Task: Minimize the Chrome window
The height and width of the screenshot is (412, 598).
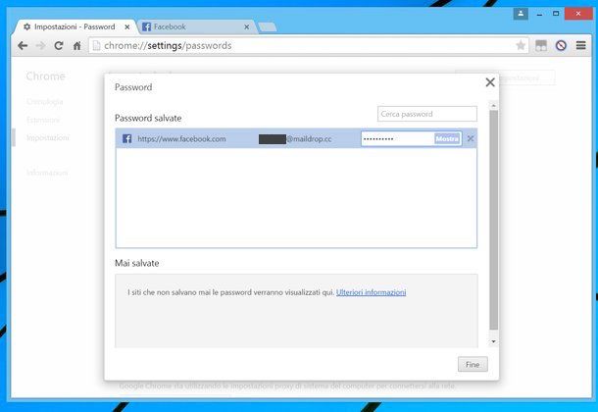Action: tap(539, 15)
